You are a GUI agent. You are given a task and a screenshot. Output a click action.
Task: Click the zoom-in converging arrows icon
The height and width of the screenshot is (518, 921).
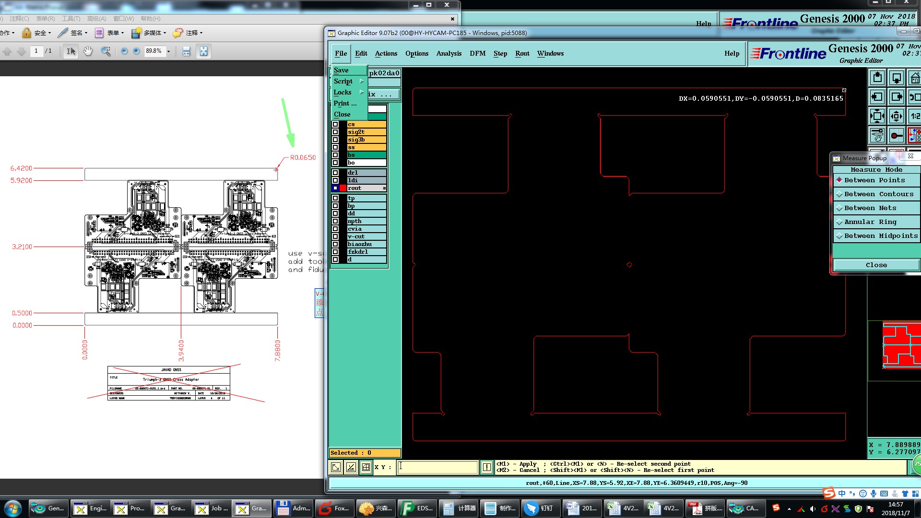[x=877, y=116]
